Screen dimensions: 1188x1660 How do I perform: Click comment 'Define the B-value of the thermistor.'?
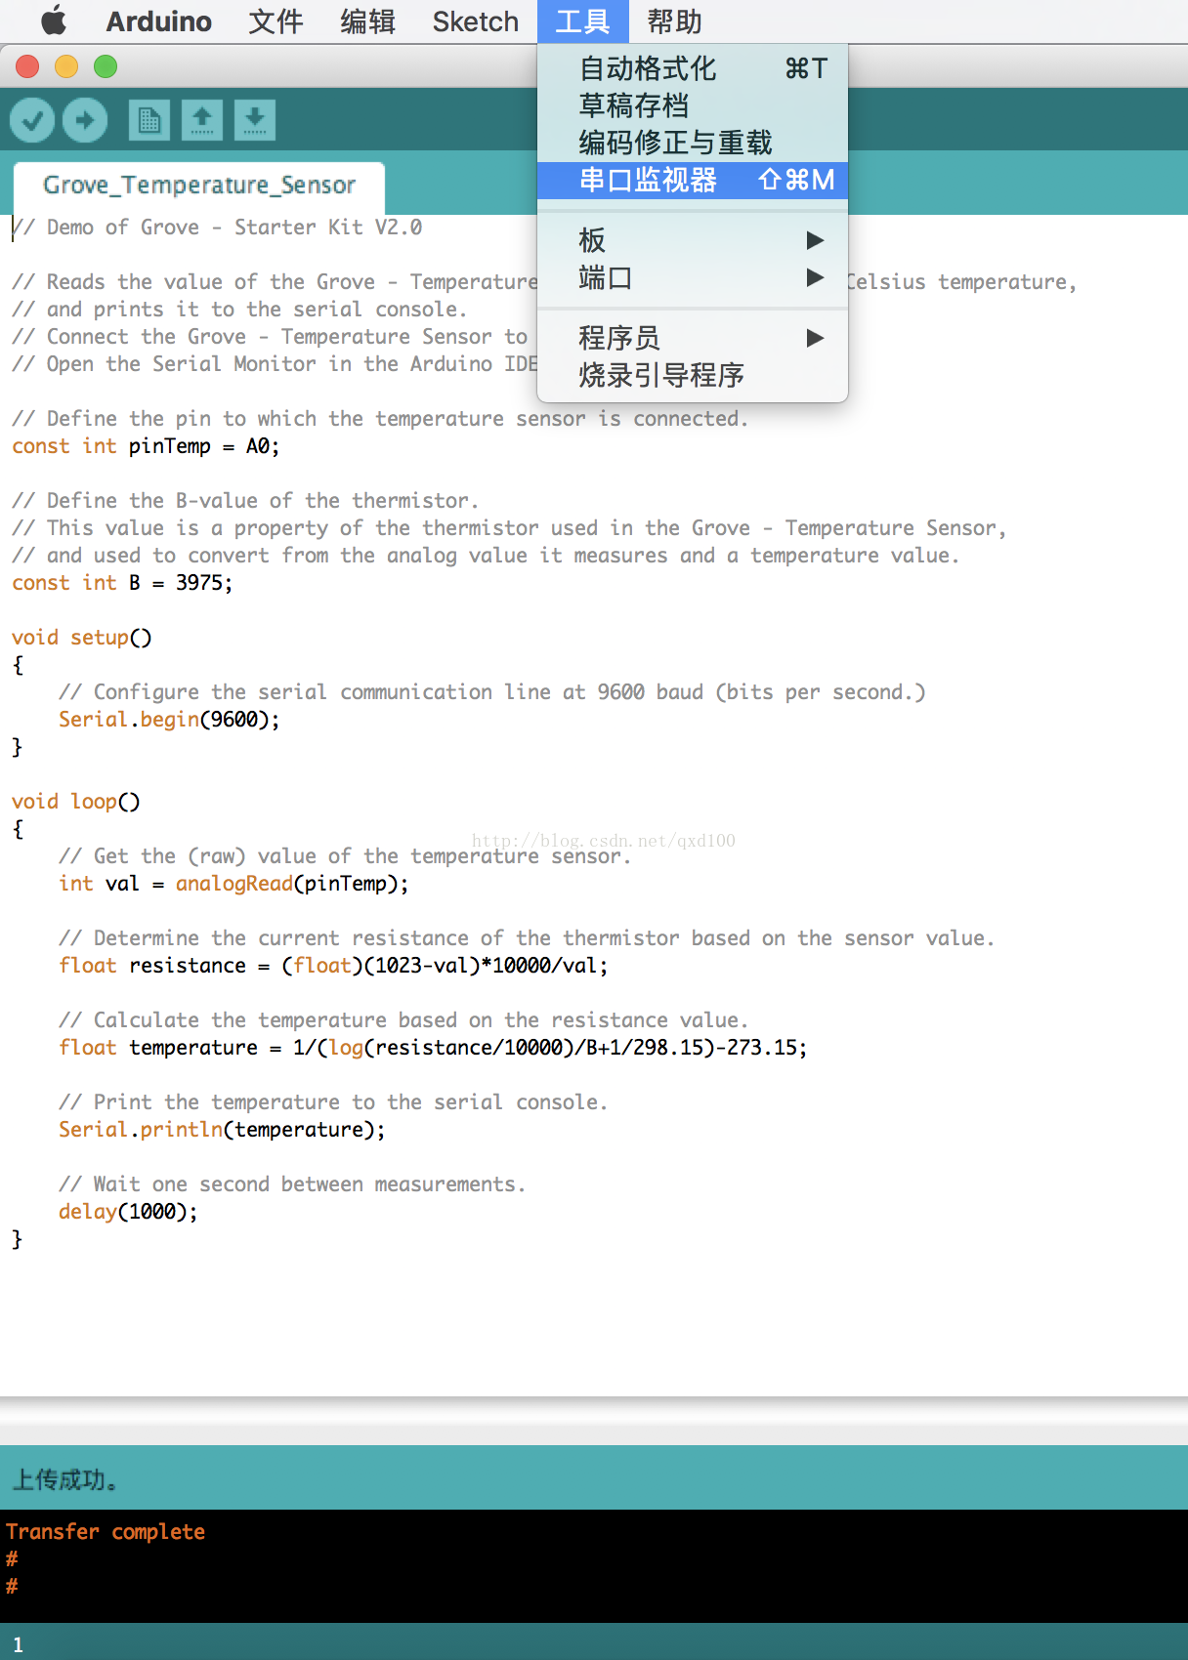coord(245,501)
